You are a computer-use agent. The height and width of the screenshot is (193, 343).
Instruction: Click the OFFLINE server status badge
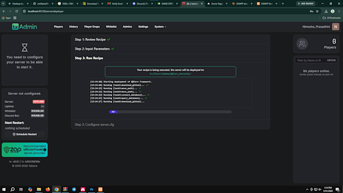click(x=38, y=102)
